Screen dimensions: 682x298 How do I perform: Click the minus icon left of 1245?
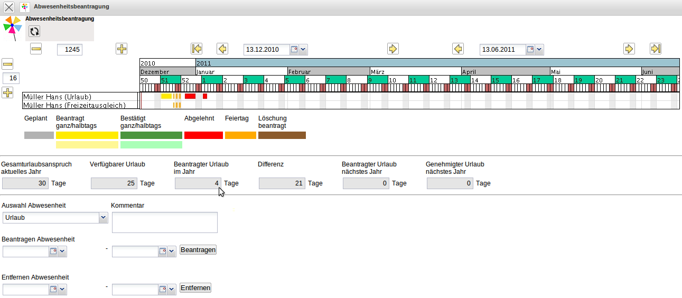[x=36, y=49]
